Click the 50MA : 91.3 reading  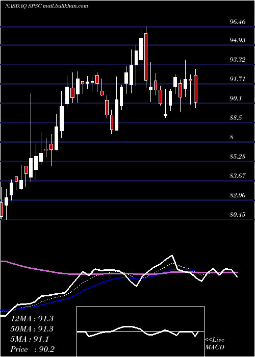click(32, 329)
